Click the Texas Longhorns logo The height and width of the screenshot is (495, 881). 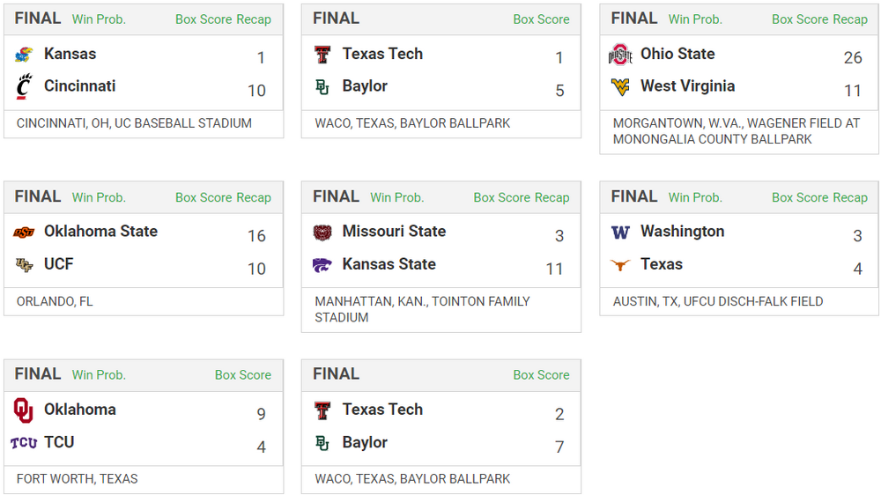tap(620, 264)
